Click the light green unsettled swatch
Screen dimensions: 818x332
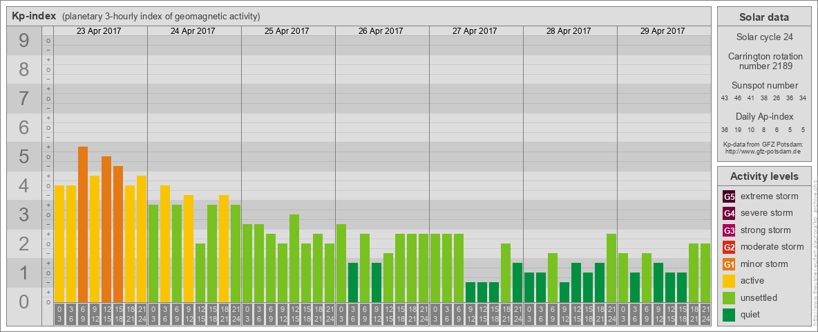[729, 298]
